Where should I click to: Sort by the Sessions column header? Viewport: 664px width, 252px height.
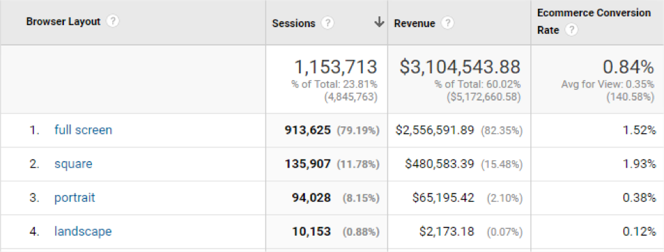click(x=294, y=24)
